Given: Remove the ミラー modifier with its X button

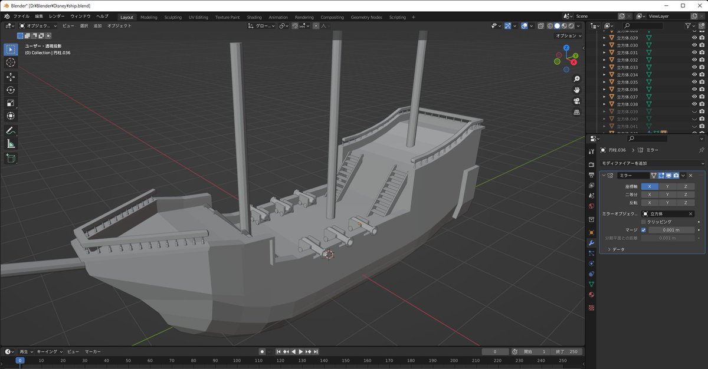Looking at the screenshot, I should point(691,176).
